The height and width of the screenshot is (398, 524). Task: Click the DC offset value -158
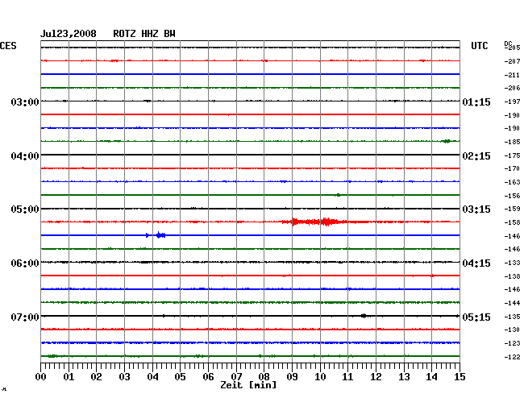click(512, 222)
